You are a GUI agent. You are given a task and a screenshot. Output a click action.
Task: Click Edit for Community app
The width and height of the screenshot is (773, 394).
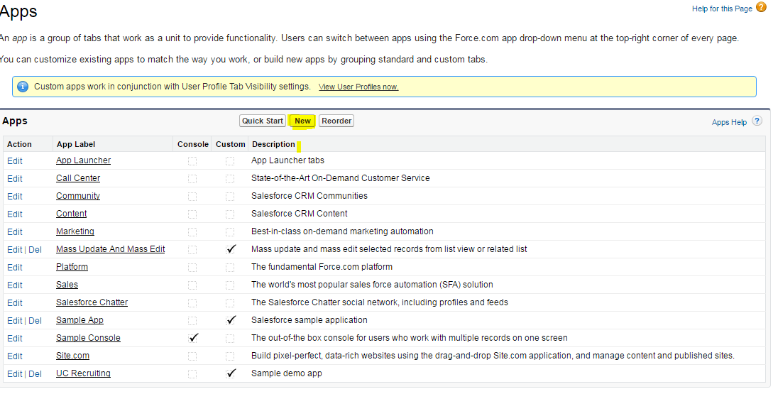pyautogui.click(x=15, y=196)
